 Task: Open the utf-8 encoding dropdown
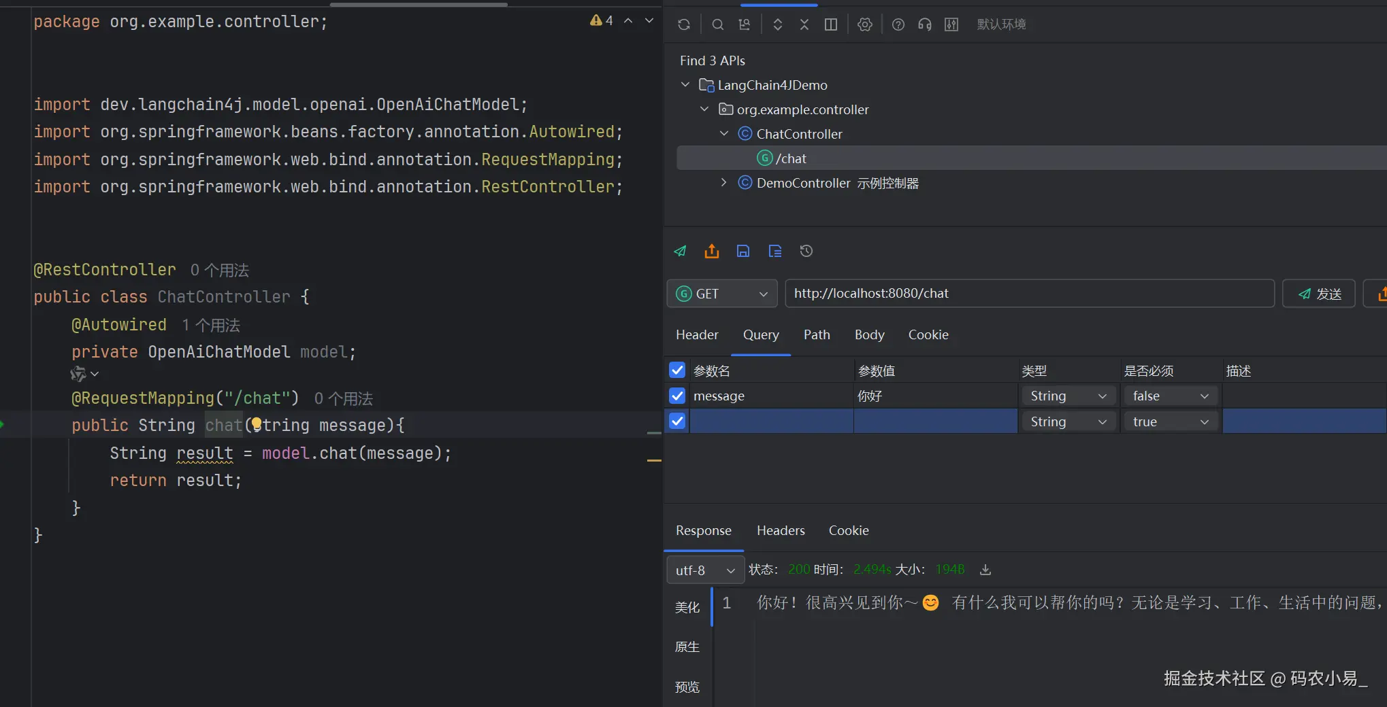[x=704, y=570]
